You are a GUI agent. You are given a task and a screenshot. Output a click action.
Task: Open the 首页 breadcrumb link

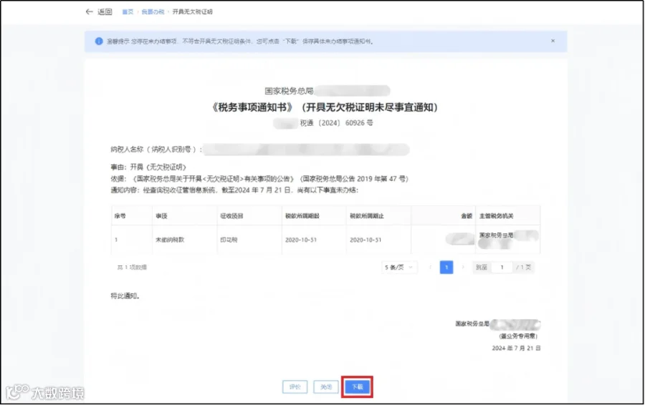coord(128,12)
